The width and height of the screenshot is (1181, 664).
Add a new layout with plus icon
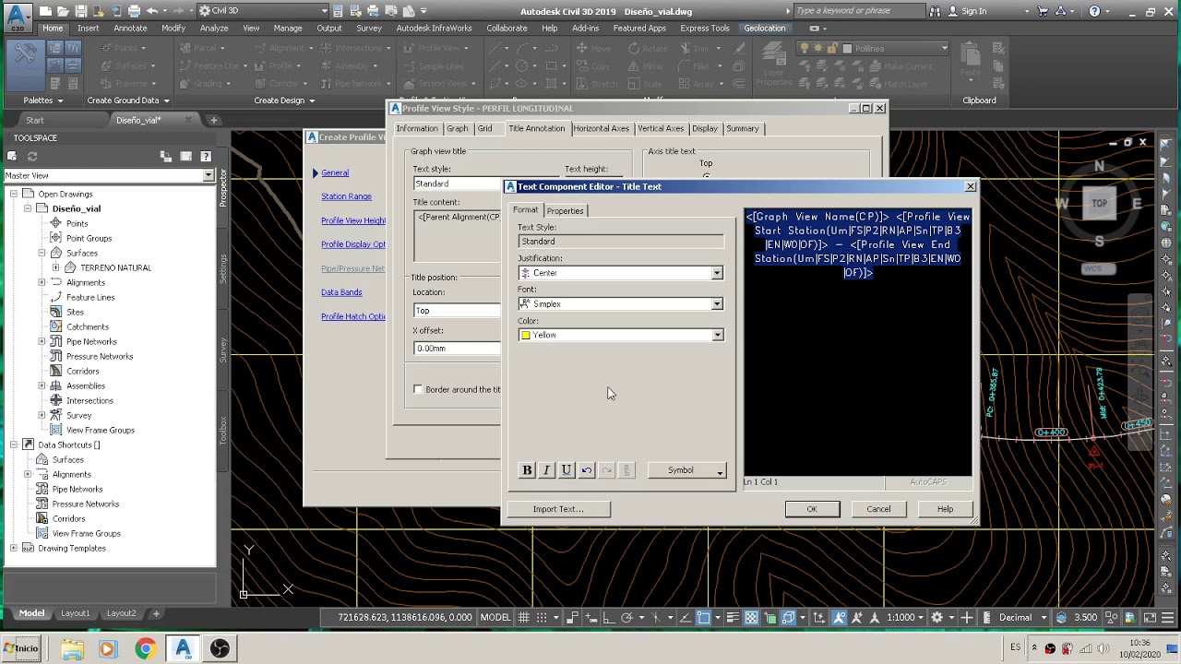tap(156, 613)
